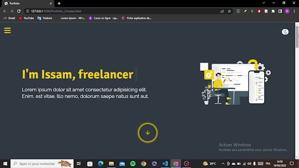The width and height of the screenshot is (299, 168).
Task: Open the Mail app on taskbar
Action: (x=122, y=164)
